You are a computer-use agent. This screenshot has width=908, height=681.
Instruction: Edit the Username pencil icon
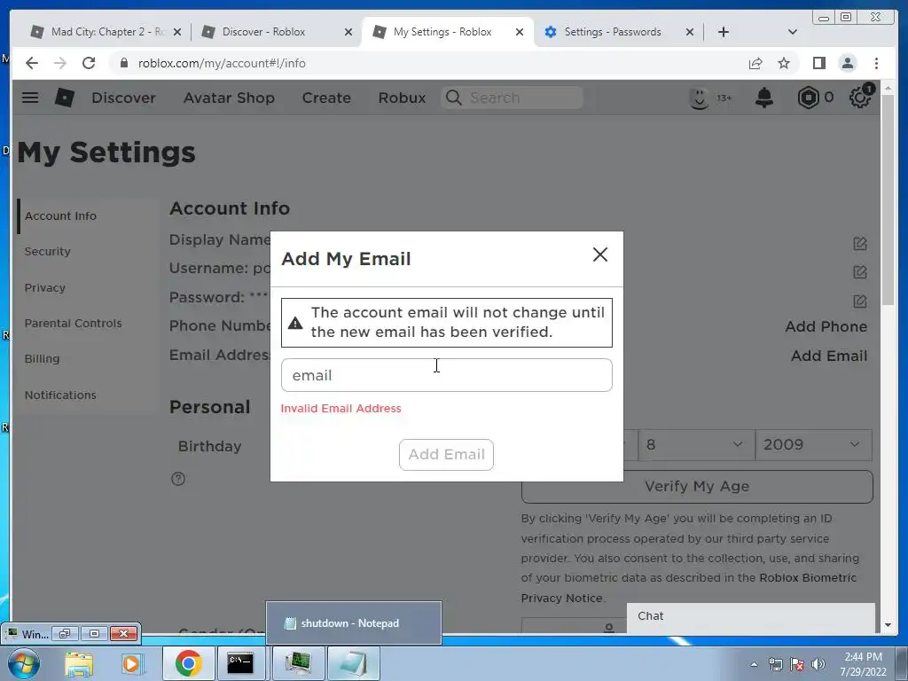(860, 272)
